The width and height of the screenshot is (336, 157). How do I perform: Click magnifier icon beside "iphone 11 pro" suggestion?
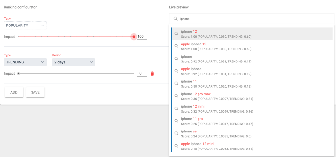[x=176, y=121]
